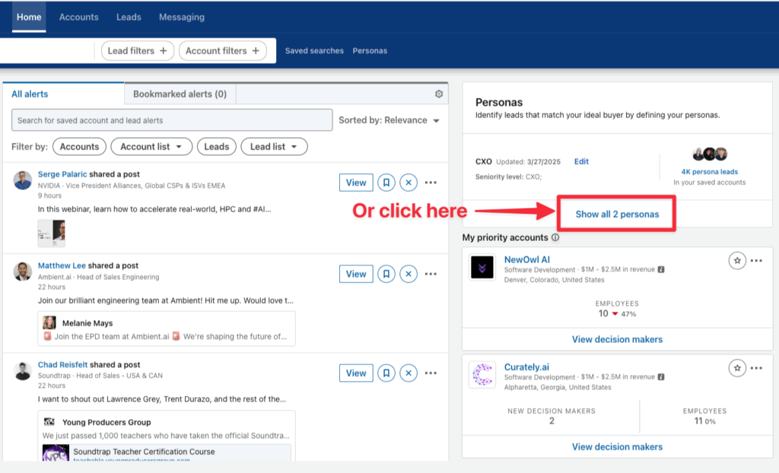This screenshot has height=473, width=779.
Task: View Chad Reisfelt's shared post
Action: tap(356, 373)
